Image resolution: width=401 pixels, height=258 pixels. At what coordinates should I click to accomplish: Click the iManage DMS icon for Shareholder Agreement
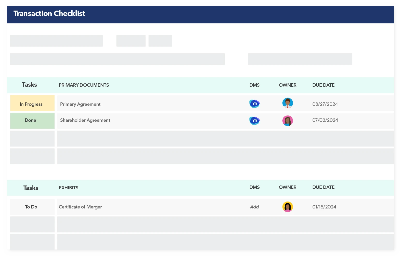pyautogui.click(x=254, y=120)
